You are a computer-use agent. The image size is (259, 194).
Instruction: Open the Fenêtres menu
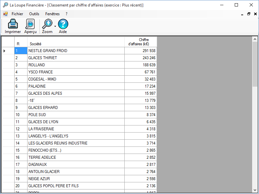(x=52, y=14)
